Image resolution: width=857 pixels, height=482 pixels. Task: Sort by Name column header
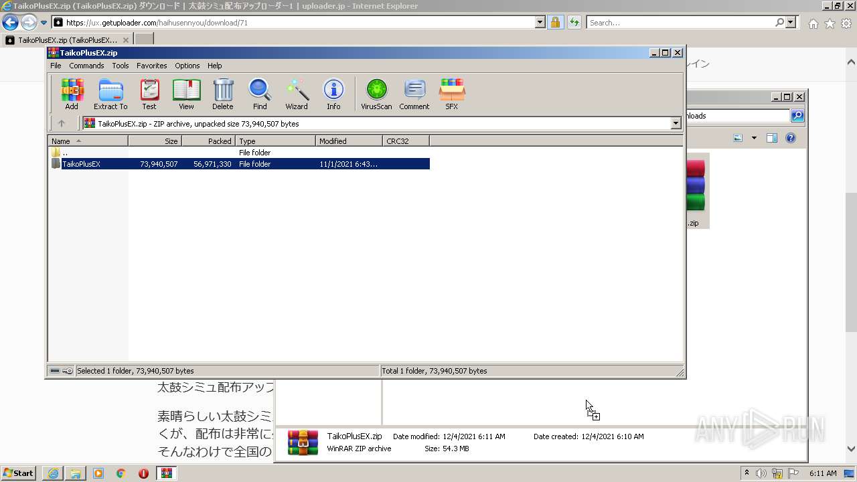click(x=88, y=141)
